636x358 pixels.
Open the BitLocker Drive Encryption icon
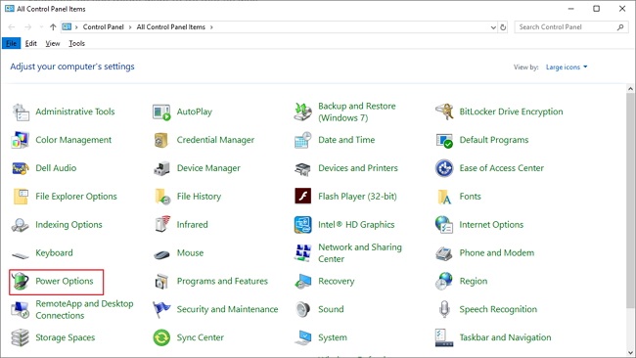click(x=444, y=112)
